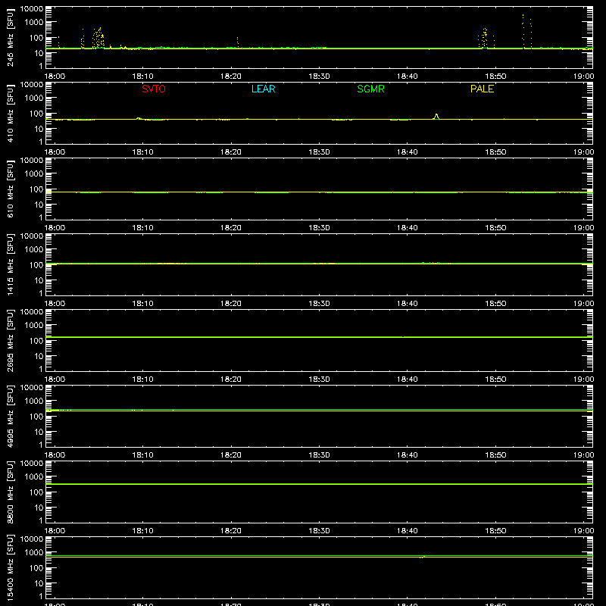Select the 1415 MHz [SFU] axis title
This screenshot has height=606, width=606.
(10, 264)
